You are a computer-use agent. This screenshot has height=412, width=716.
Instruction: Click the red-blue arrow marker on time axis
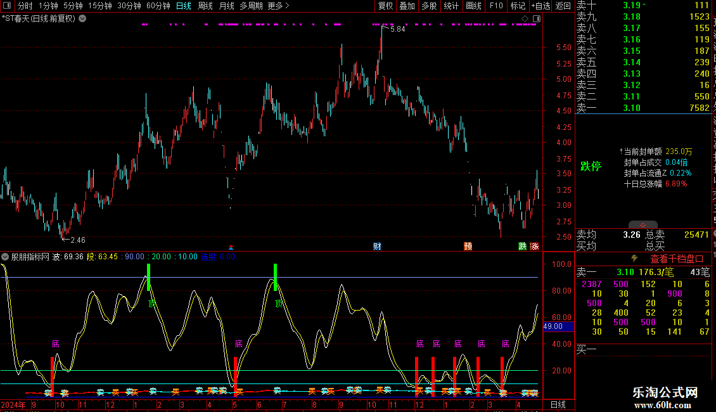tap(231, 247)
